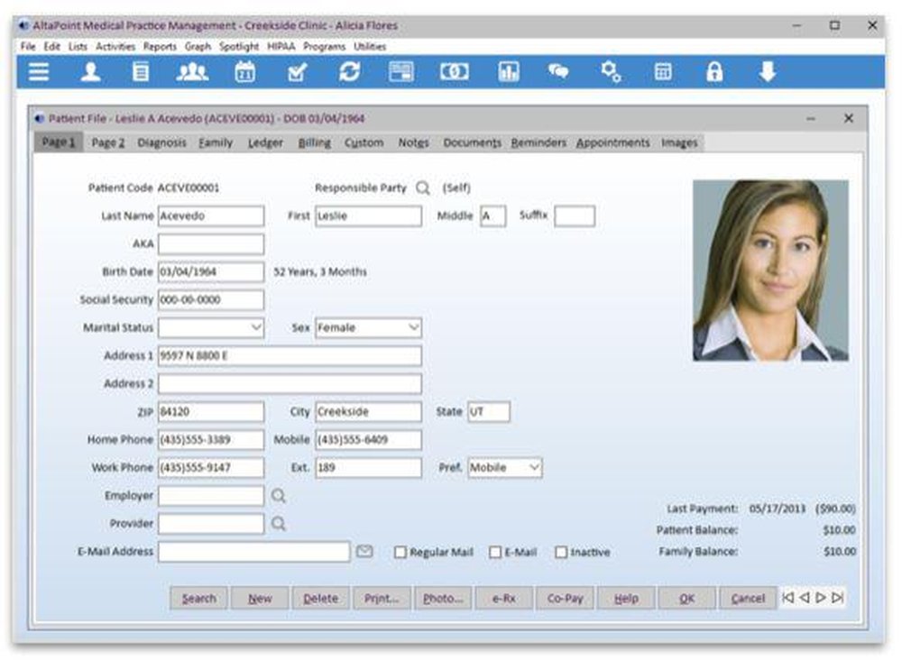Click the chat bubbles toolbar icon
Viewport: 902px width, 660px height.
pyautogui.click(x=558, y=72)
